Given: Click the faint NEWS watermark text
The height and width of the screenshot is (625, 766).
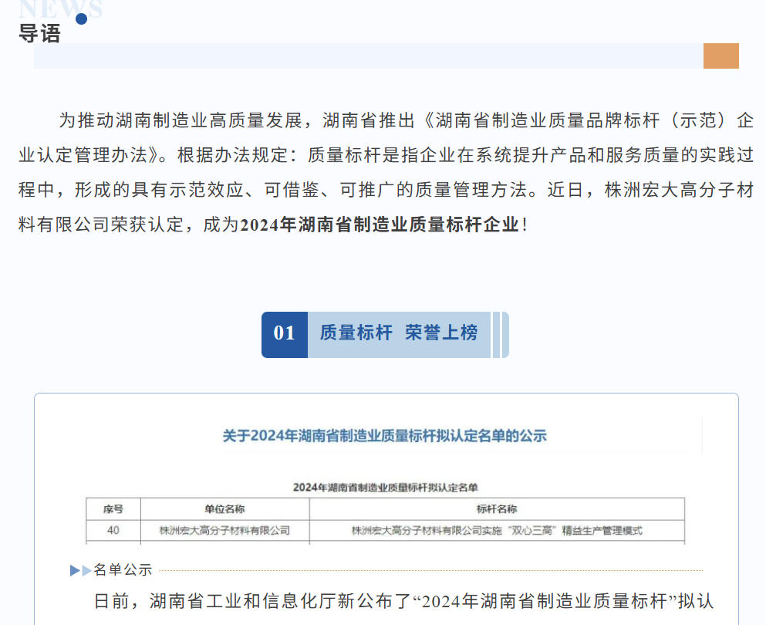Looking at the screenshot, I should (60, 9).
